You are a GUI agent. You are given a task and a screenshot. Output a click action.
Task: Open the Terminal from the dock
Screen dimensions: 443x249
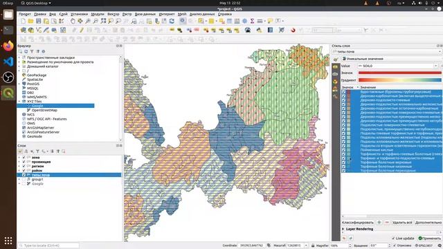[8, 30]
